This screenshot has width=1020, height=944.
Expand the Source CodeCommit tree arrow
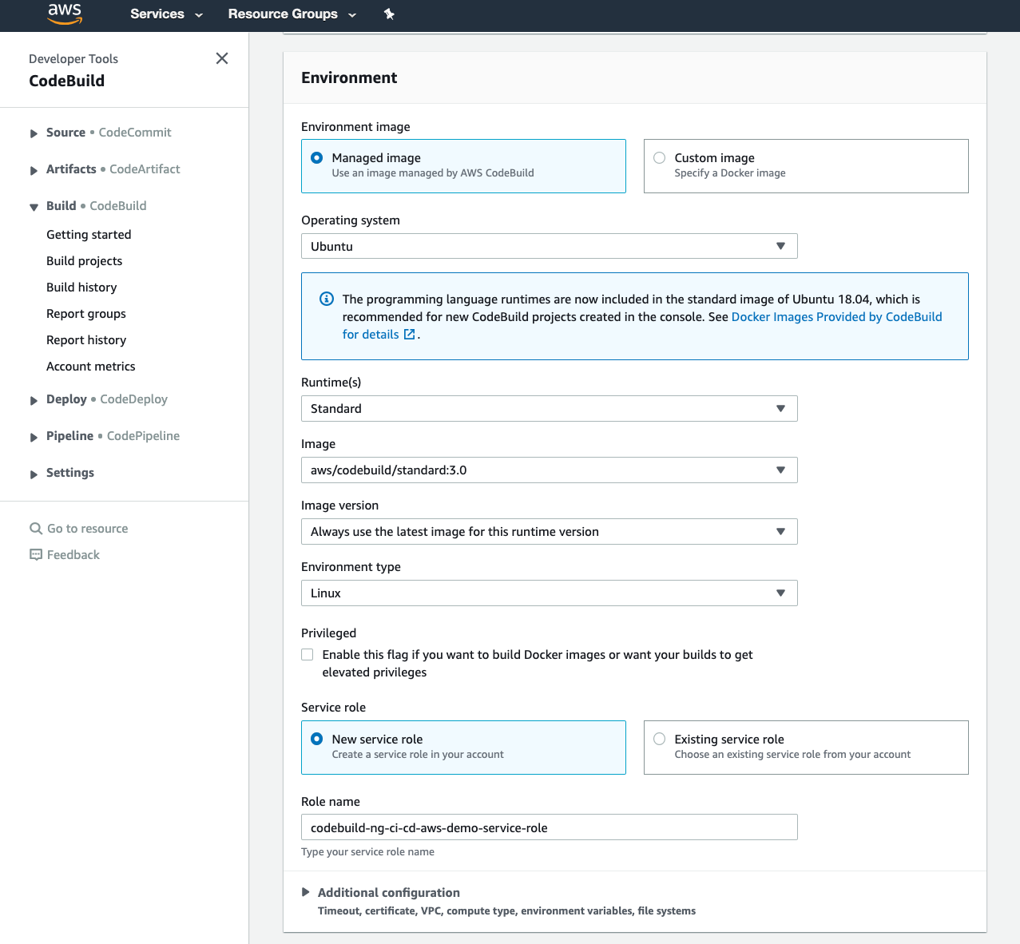click(x=34, y=133)
